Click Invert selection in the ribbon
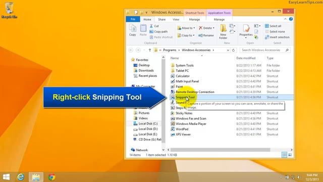The height and width of the screenshot is (182, 323). point(277,37)
